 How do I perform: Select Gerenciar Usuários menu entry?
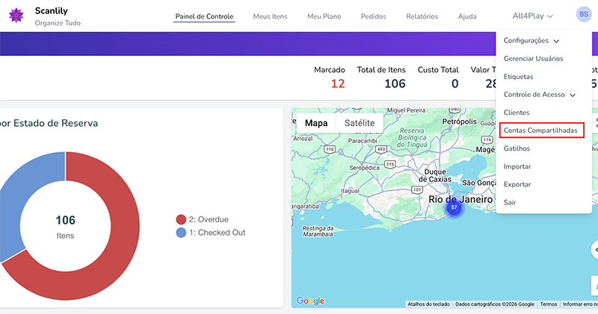(533, 59)
